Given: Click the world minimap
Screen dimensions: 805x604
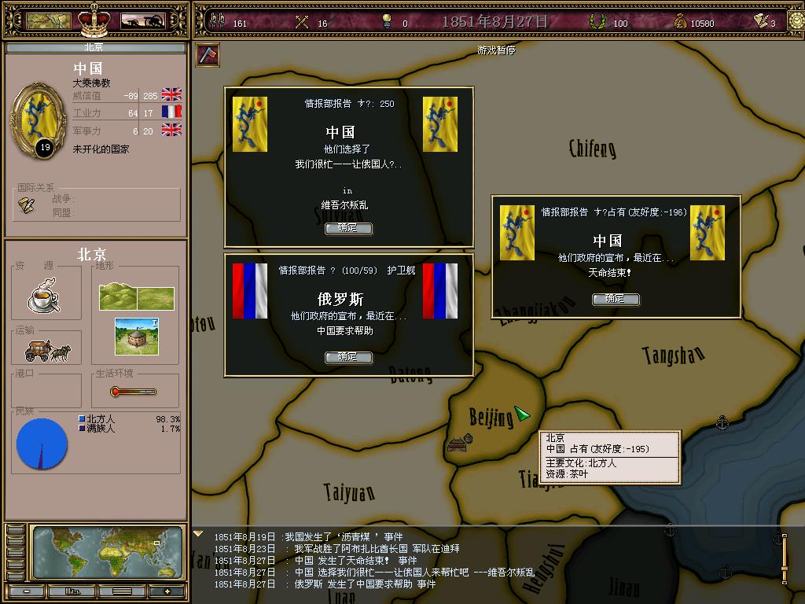Looking at the screenshot, I should tap(107, 553).
